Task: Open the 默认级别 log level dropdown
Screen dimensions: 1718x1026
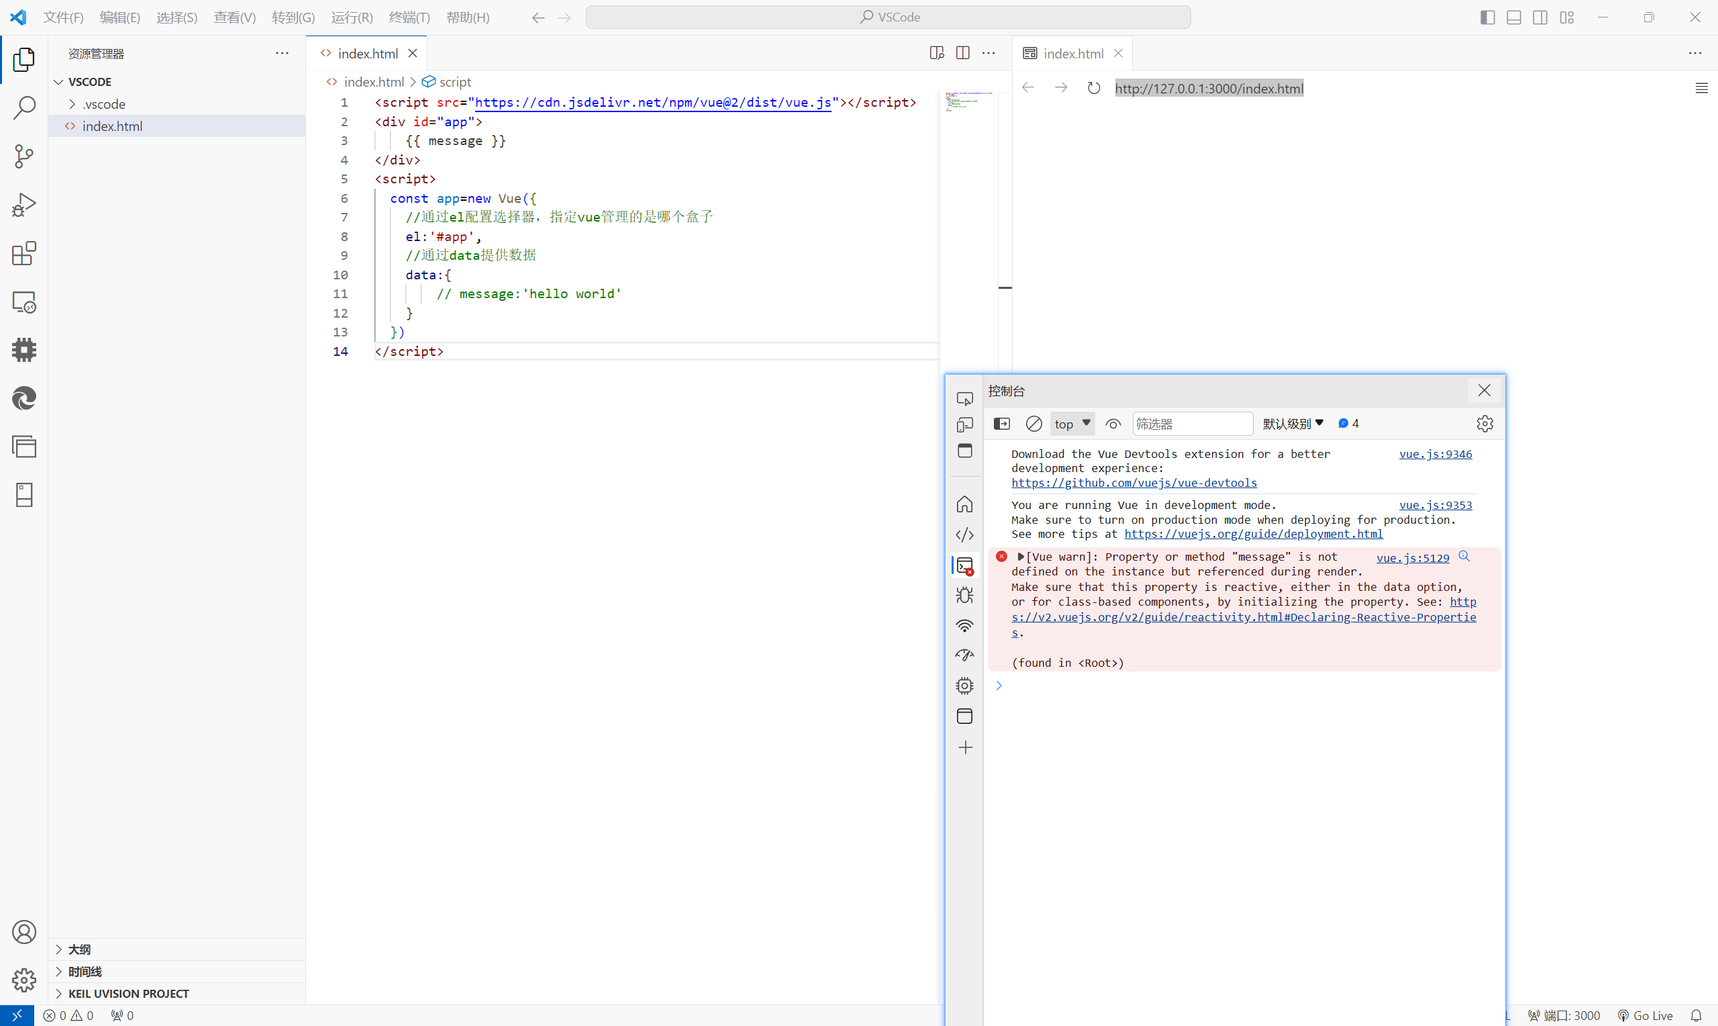Action: point(1291,423)
